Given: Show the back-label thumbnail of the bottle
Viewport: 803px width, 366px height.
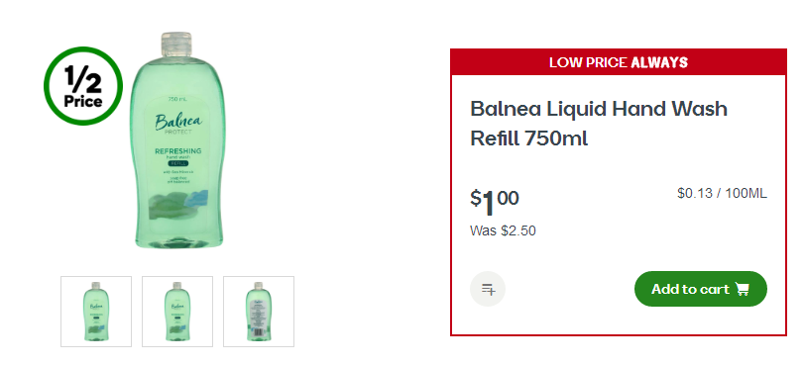Looking at the screenshot, I should (259, 312).
